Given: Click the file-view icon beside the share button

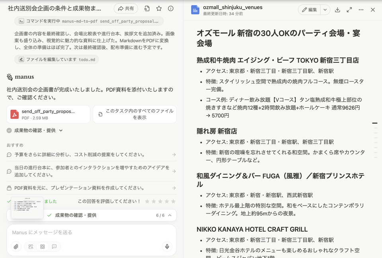Looking at the screenshot, I should click(x=147, y=8).
